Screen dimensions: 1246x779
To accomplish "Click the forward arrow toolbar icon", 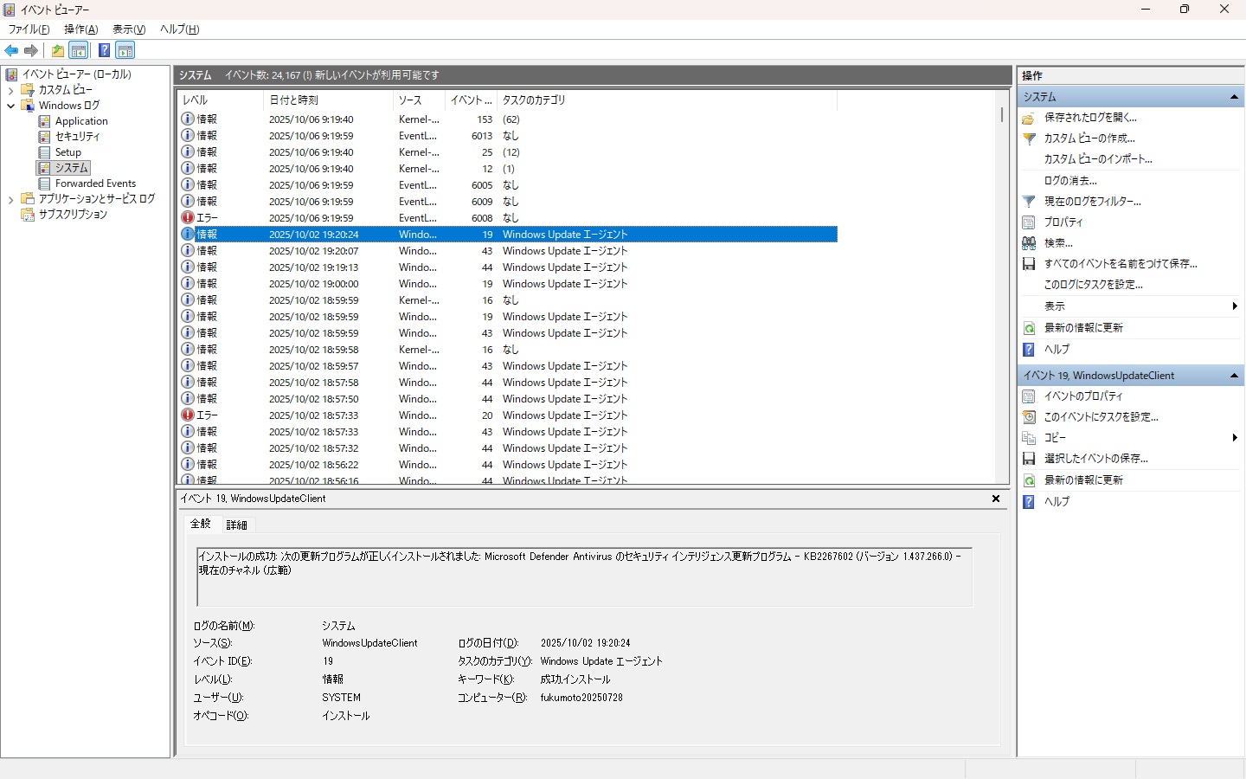I will point(31,50).
